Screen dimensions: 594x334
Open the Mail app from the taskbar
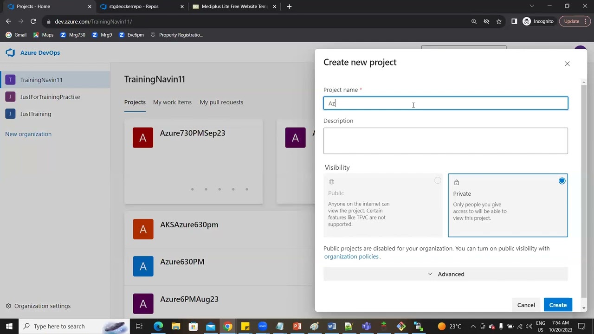pyautogui.click(x=211, y=326)
